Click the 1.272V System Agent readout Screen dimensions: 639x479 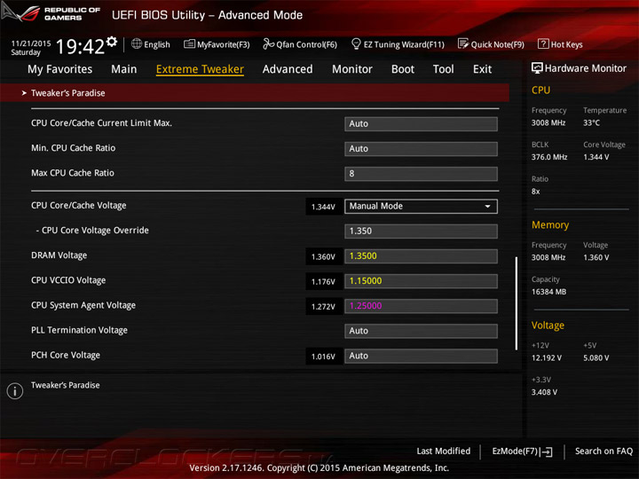point(324,306)
